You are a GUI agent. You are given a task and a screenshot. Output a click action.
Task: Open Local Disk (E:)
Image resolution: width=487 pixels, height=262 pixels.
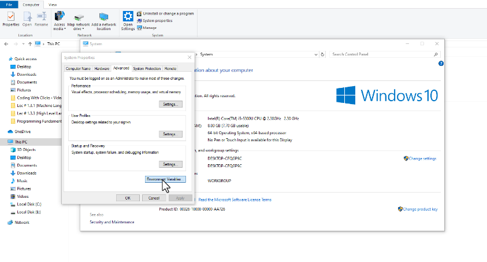point(28,212)
